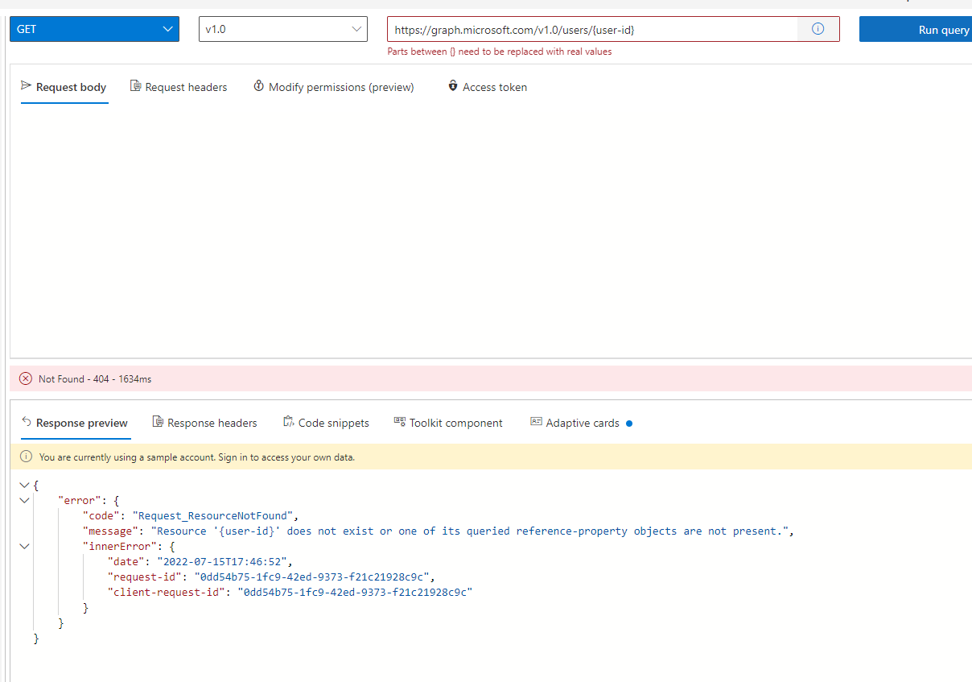The height and width of the screenshot is (682, 972).
Task: Click the Not Found error icon
Action: coord(26,378)
